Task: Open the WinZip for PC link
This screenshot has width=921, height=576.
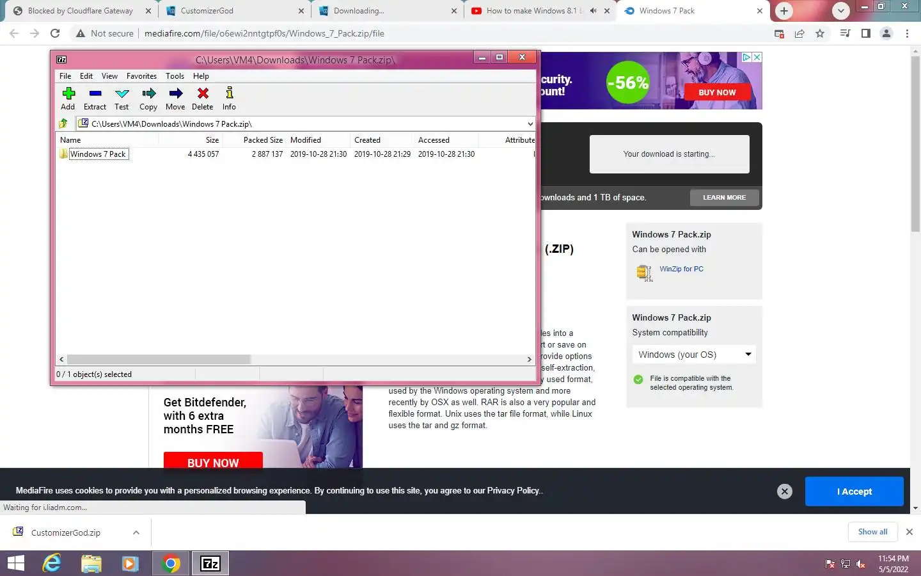Action: coord(681,269)
